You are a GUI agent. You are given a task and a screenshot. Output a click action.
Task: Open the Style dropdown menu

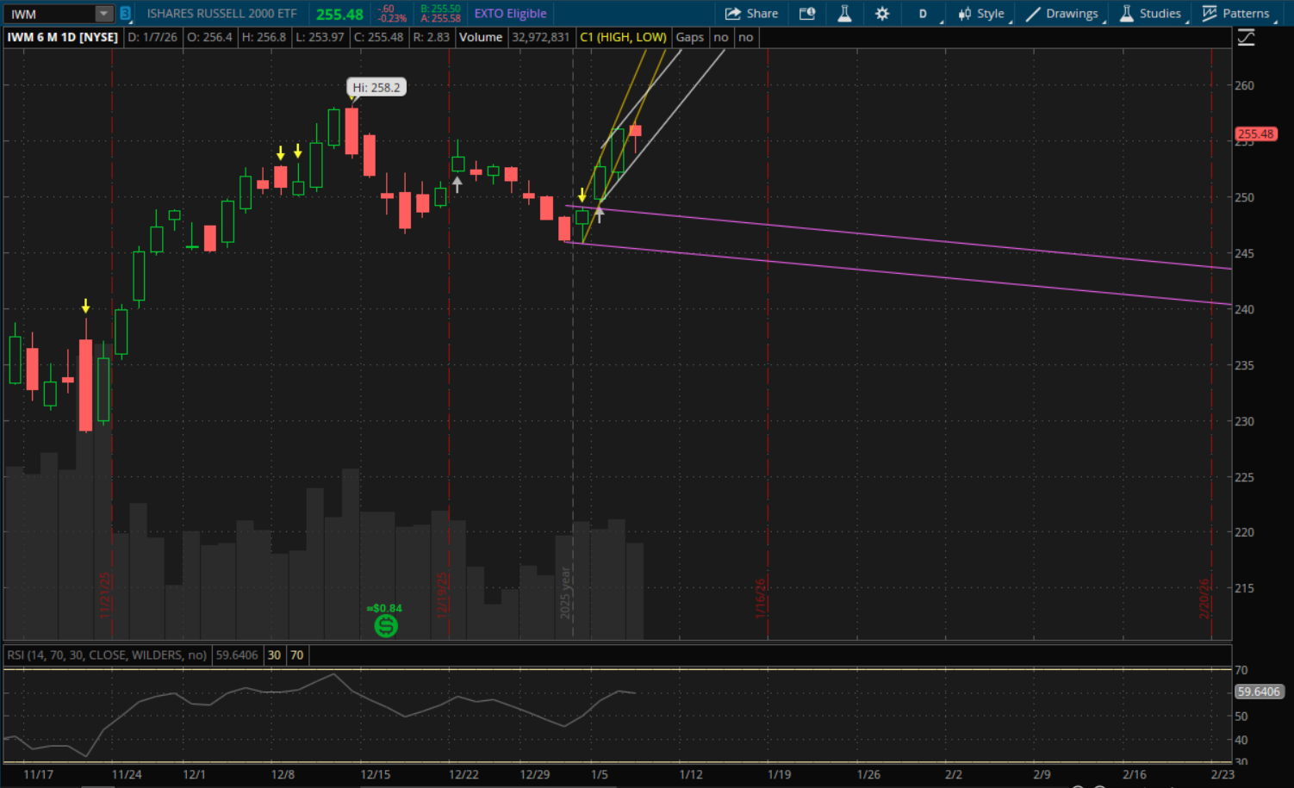coord(981,14)
